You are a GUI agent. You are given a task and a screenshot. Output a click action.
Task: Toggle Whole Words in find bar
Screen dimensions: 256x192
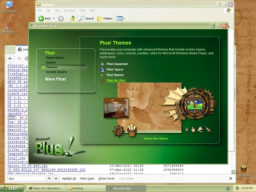106,178
